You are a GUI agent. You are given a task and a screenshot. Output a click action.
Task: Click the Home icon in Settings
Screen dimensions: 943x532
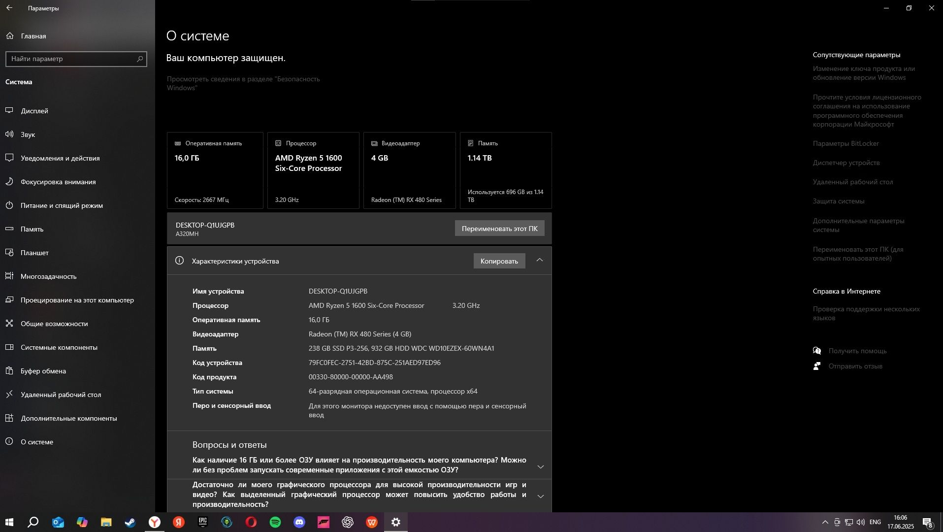[x=9, y=35]
